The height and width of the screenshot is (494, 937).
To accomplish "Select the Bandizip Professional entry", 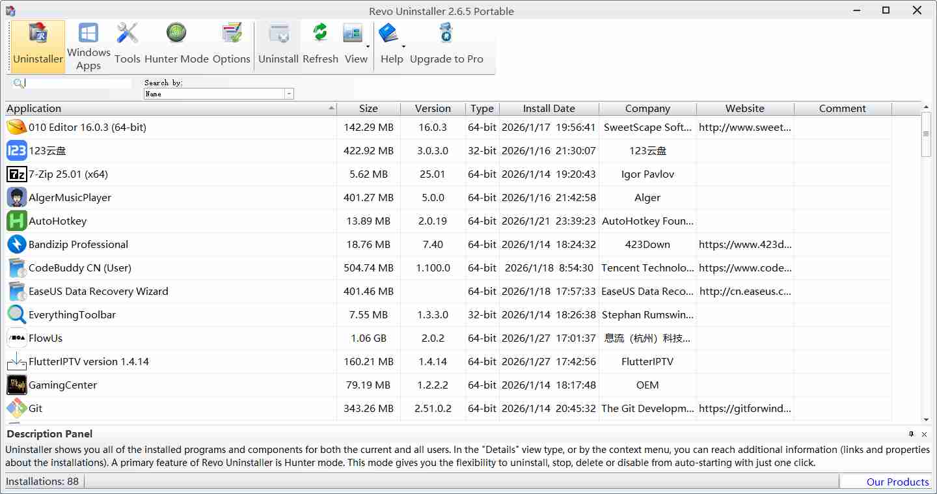I will [x=78, y=245].
